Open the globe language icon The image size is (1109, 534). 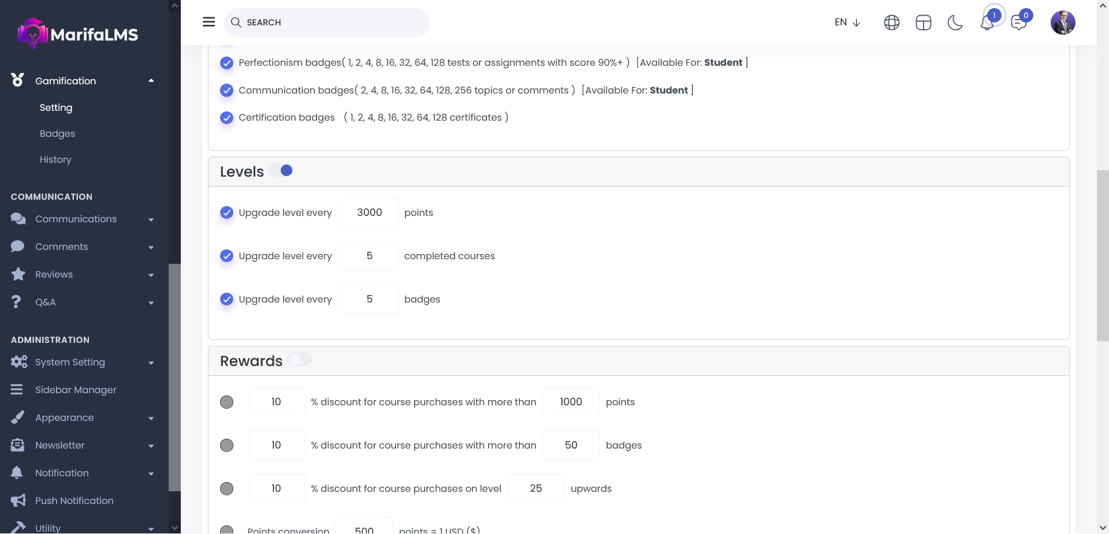point(891,23)
